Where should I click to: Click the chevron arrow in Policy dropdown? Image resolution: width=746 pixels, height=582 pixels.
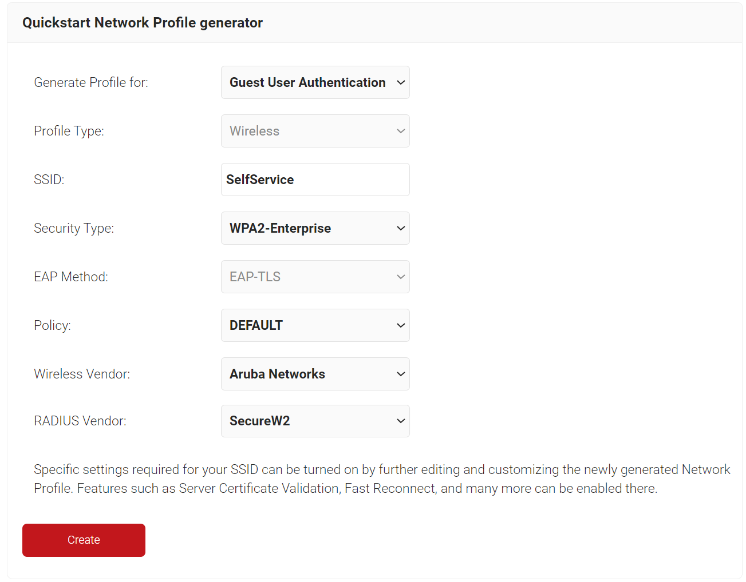(x=401, y=325)
